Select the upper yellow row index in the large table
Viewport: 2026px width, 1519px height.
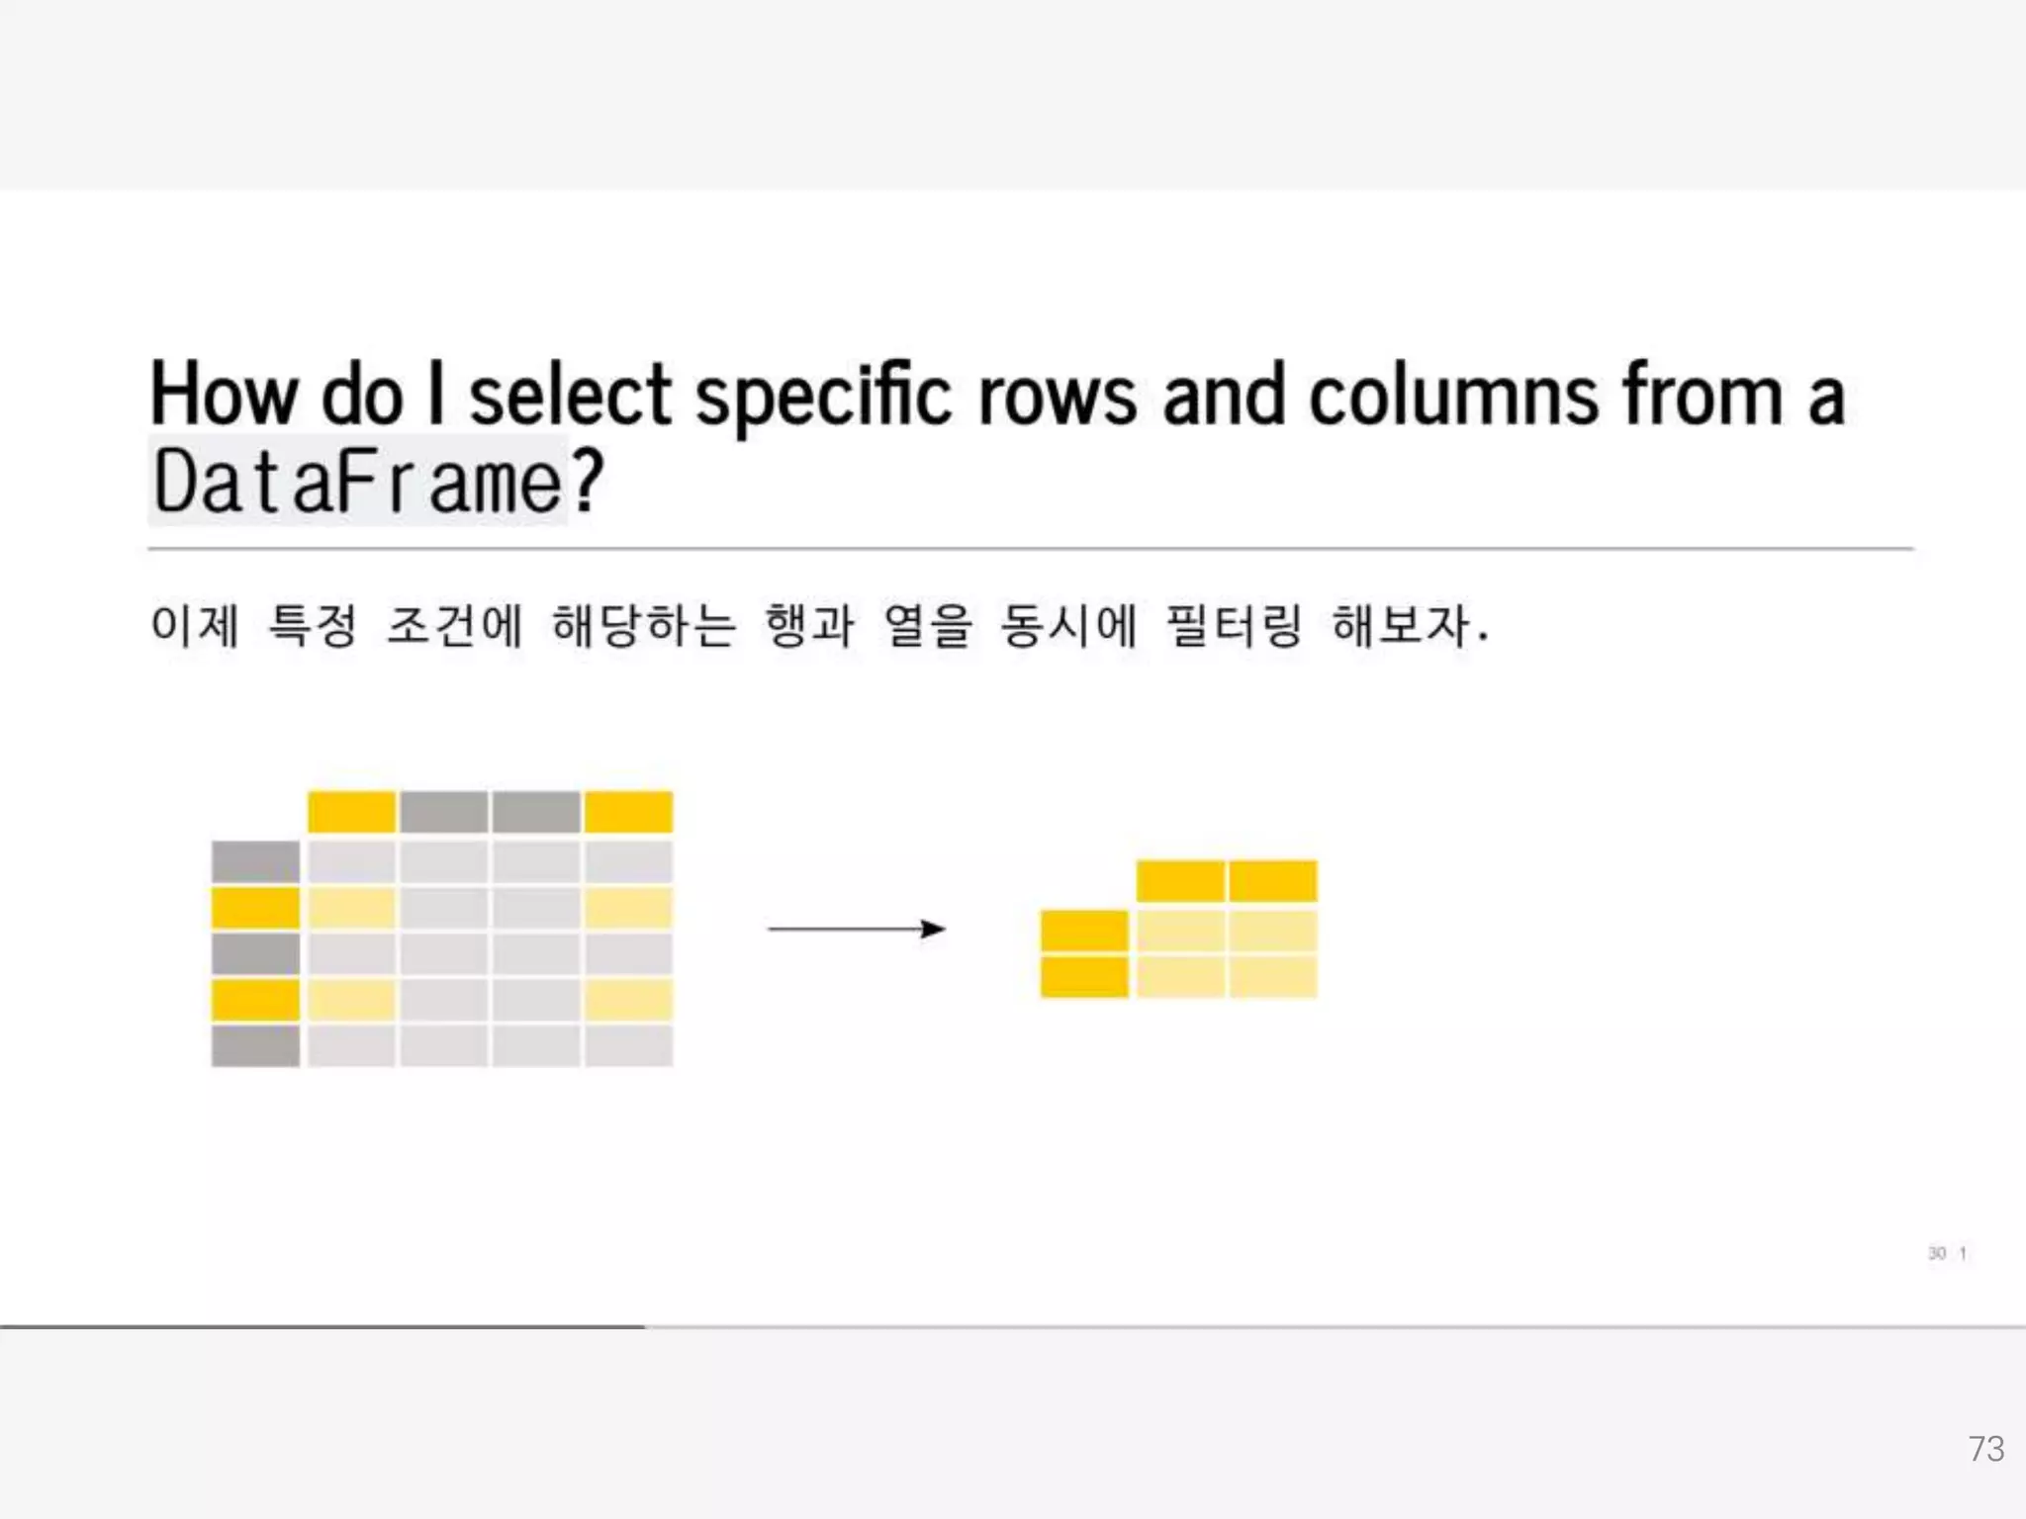tap(255, 908)
